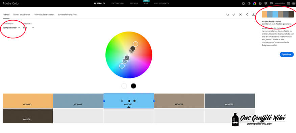Click the light blue handle on color wheel
Viewport: 296px width, 133px height.
122,66
